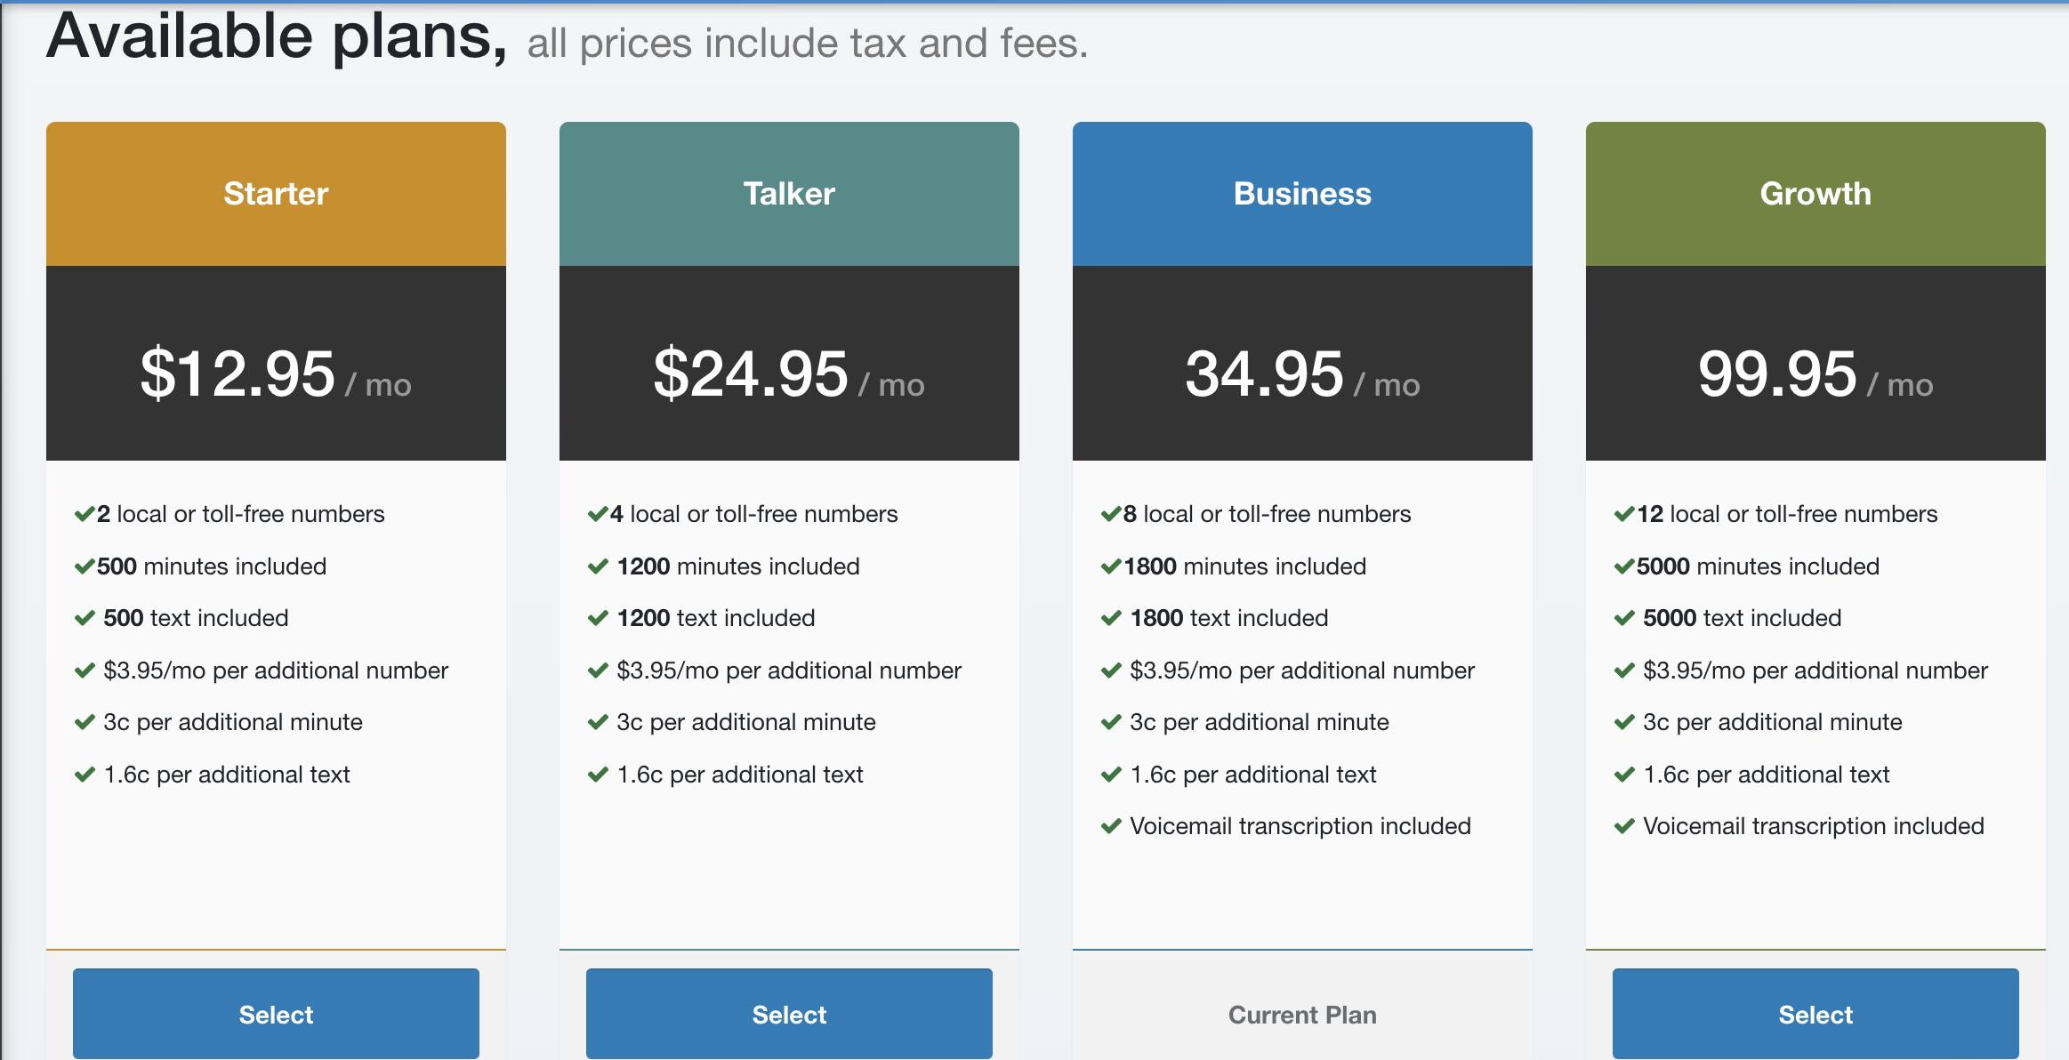Click the Current Plan label under Business
2069x1060 pixels.
tap(1302, 1015)
